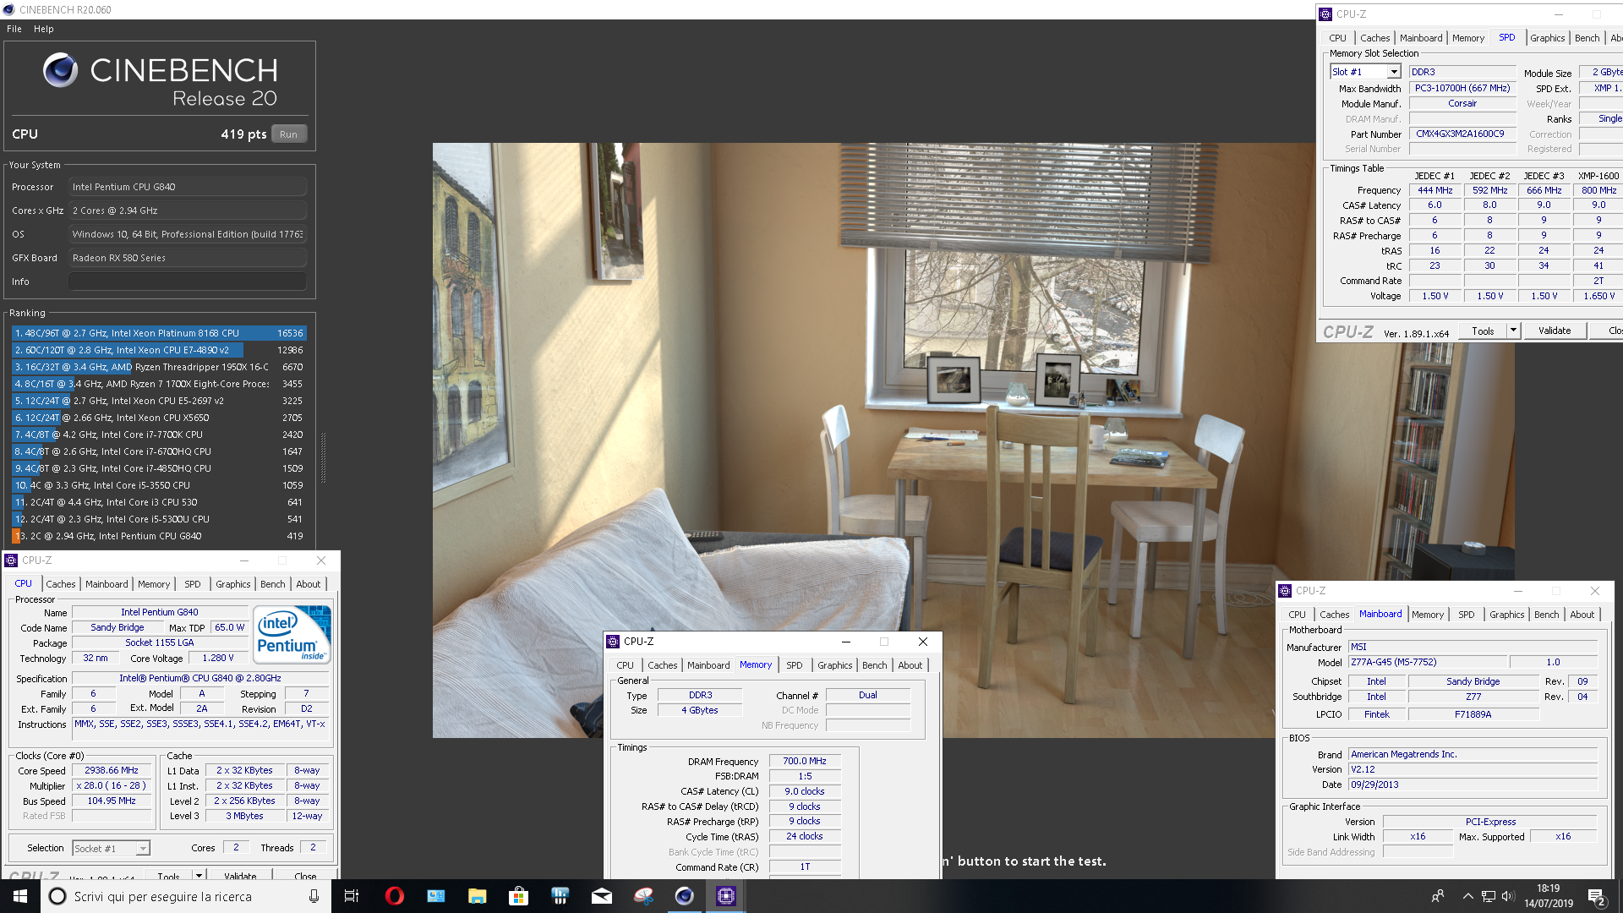Image resolution: width=1623 pixels, height=913 pixels.
Task: Open Task View from the taskbar
Action: pos(352,896)
